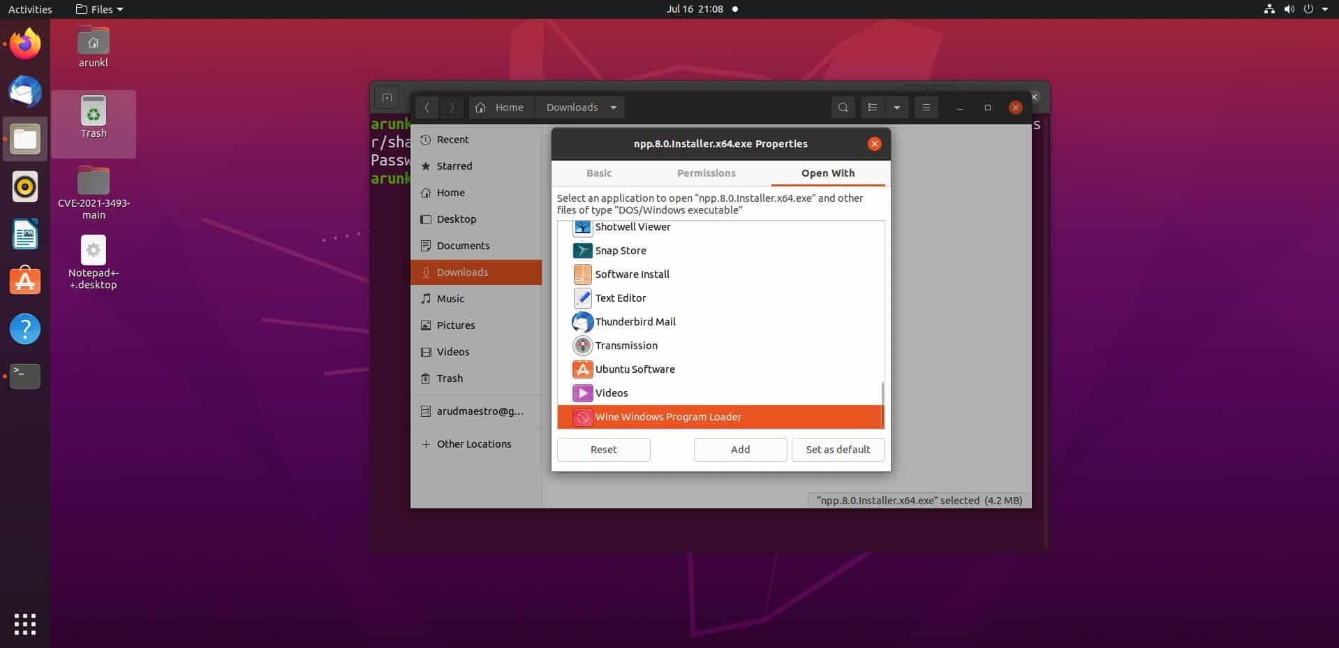Click the Add button
1339x648 pixels.
tap(741, 450)
